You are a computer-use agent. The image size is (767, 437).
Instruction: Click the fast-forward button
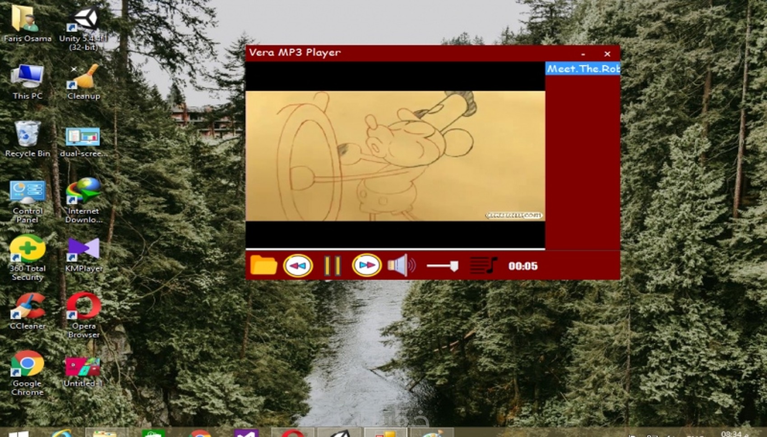[366, 265]
